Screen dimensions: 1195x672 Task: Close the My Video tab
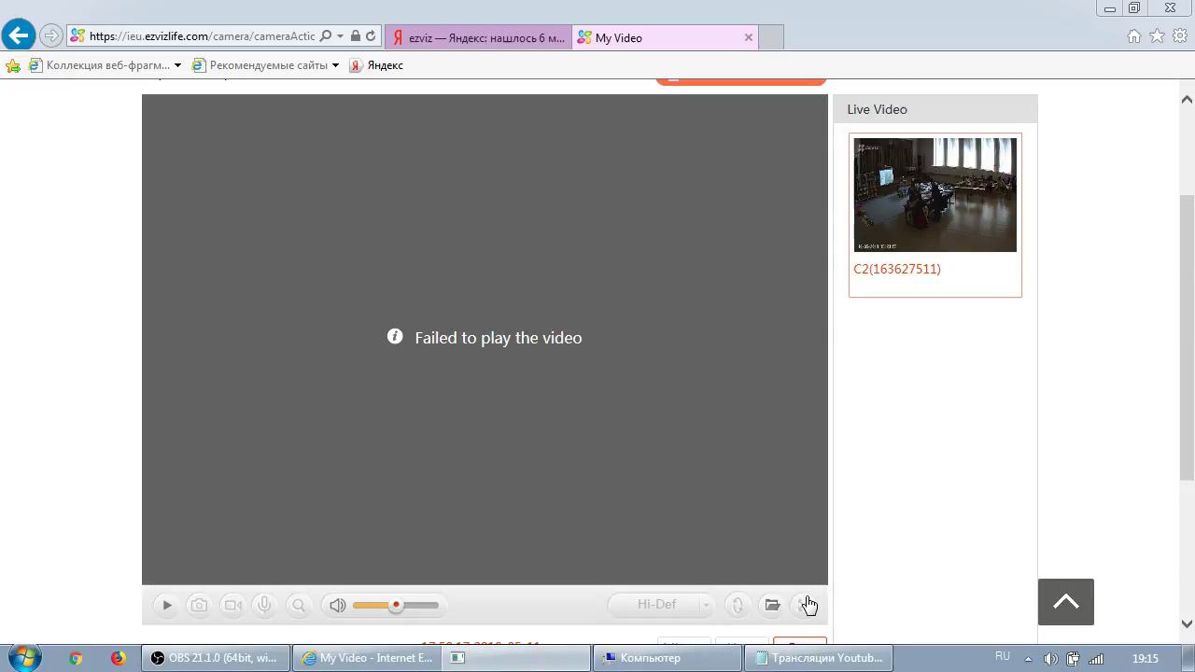[x=749, y=37]
